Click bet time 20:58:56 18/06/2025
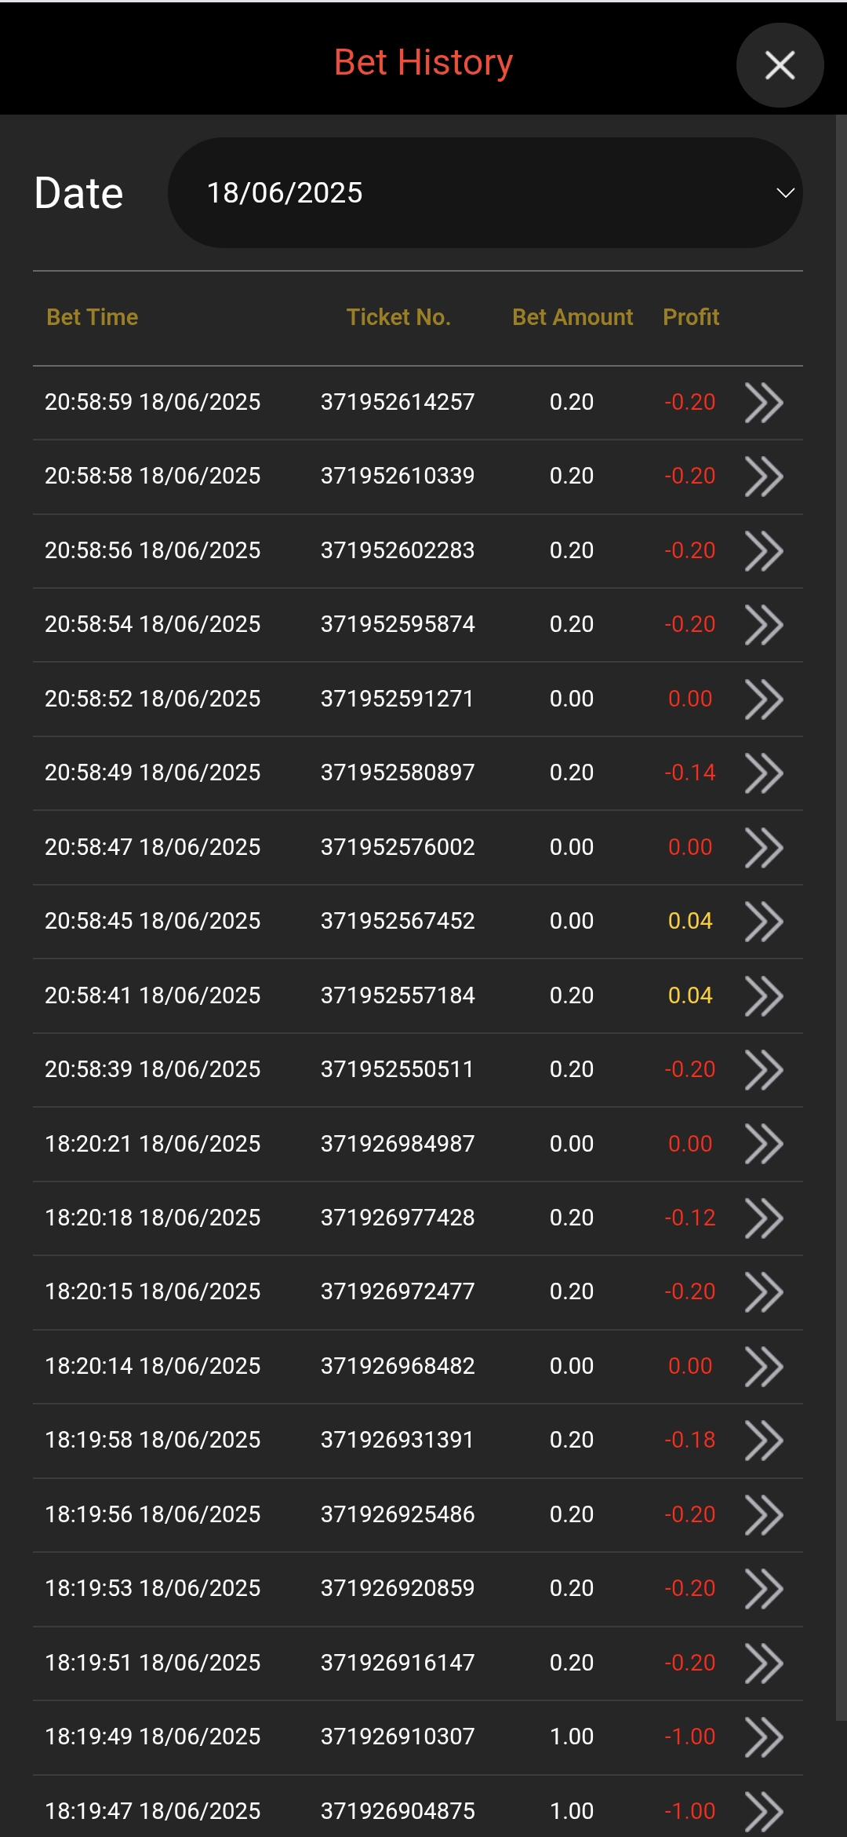The height and width of the screenshot is (1837, 847). tap(153, 550)
